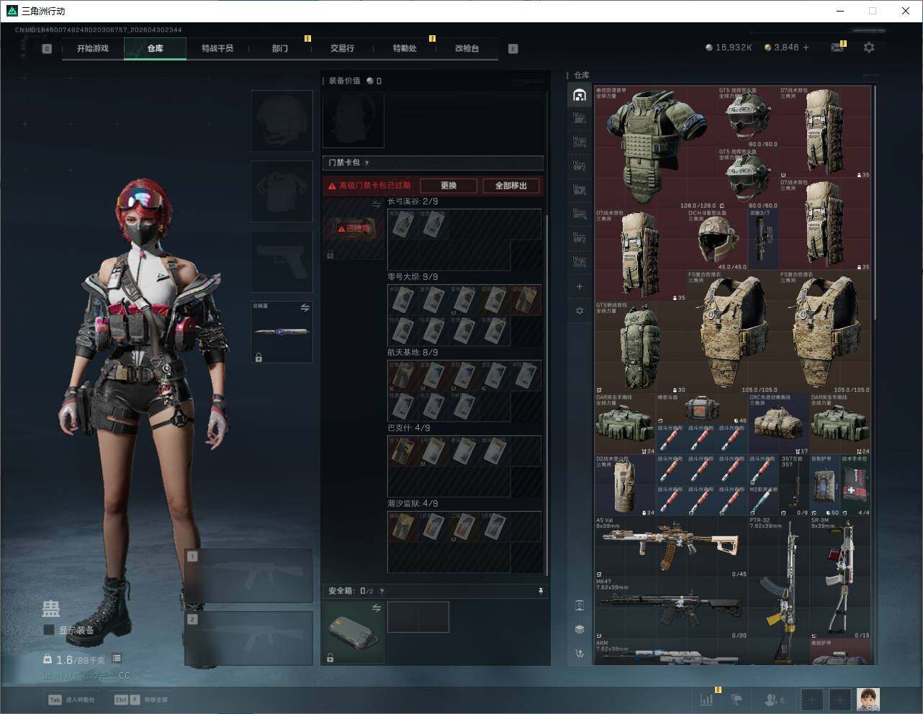Click 更换 button for expired keycard pack
The height and width of the screenshot is (714, 923).
coord(449,186)
